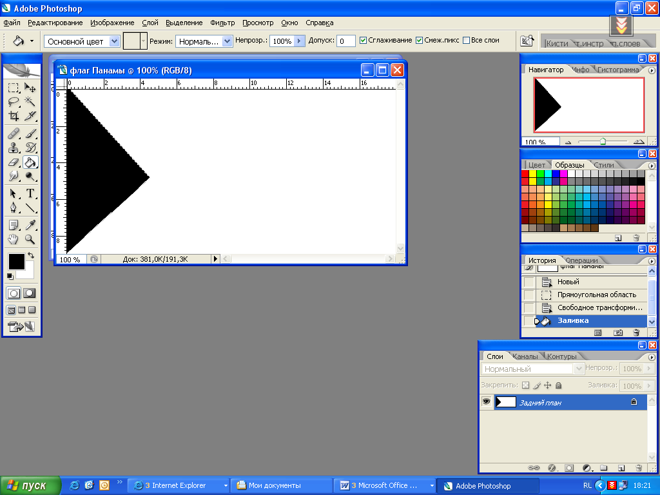Switch to full screen with menu bar

pyautogui.click(x=21, y=310)
